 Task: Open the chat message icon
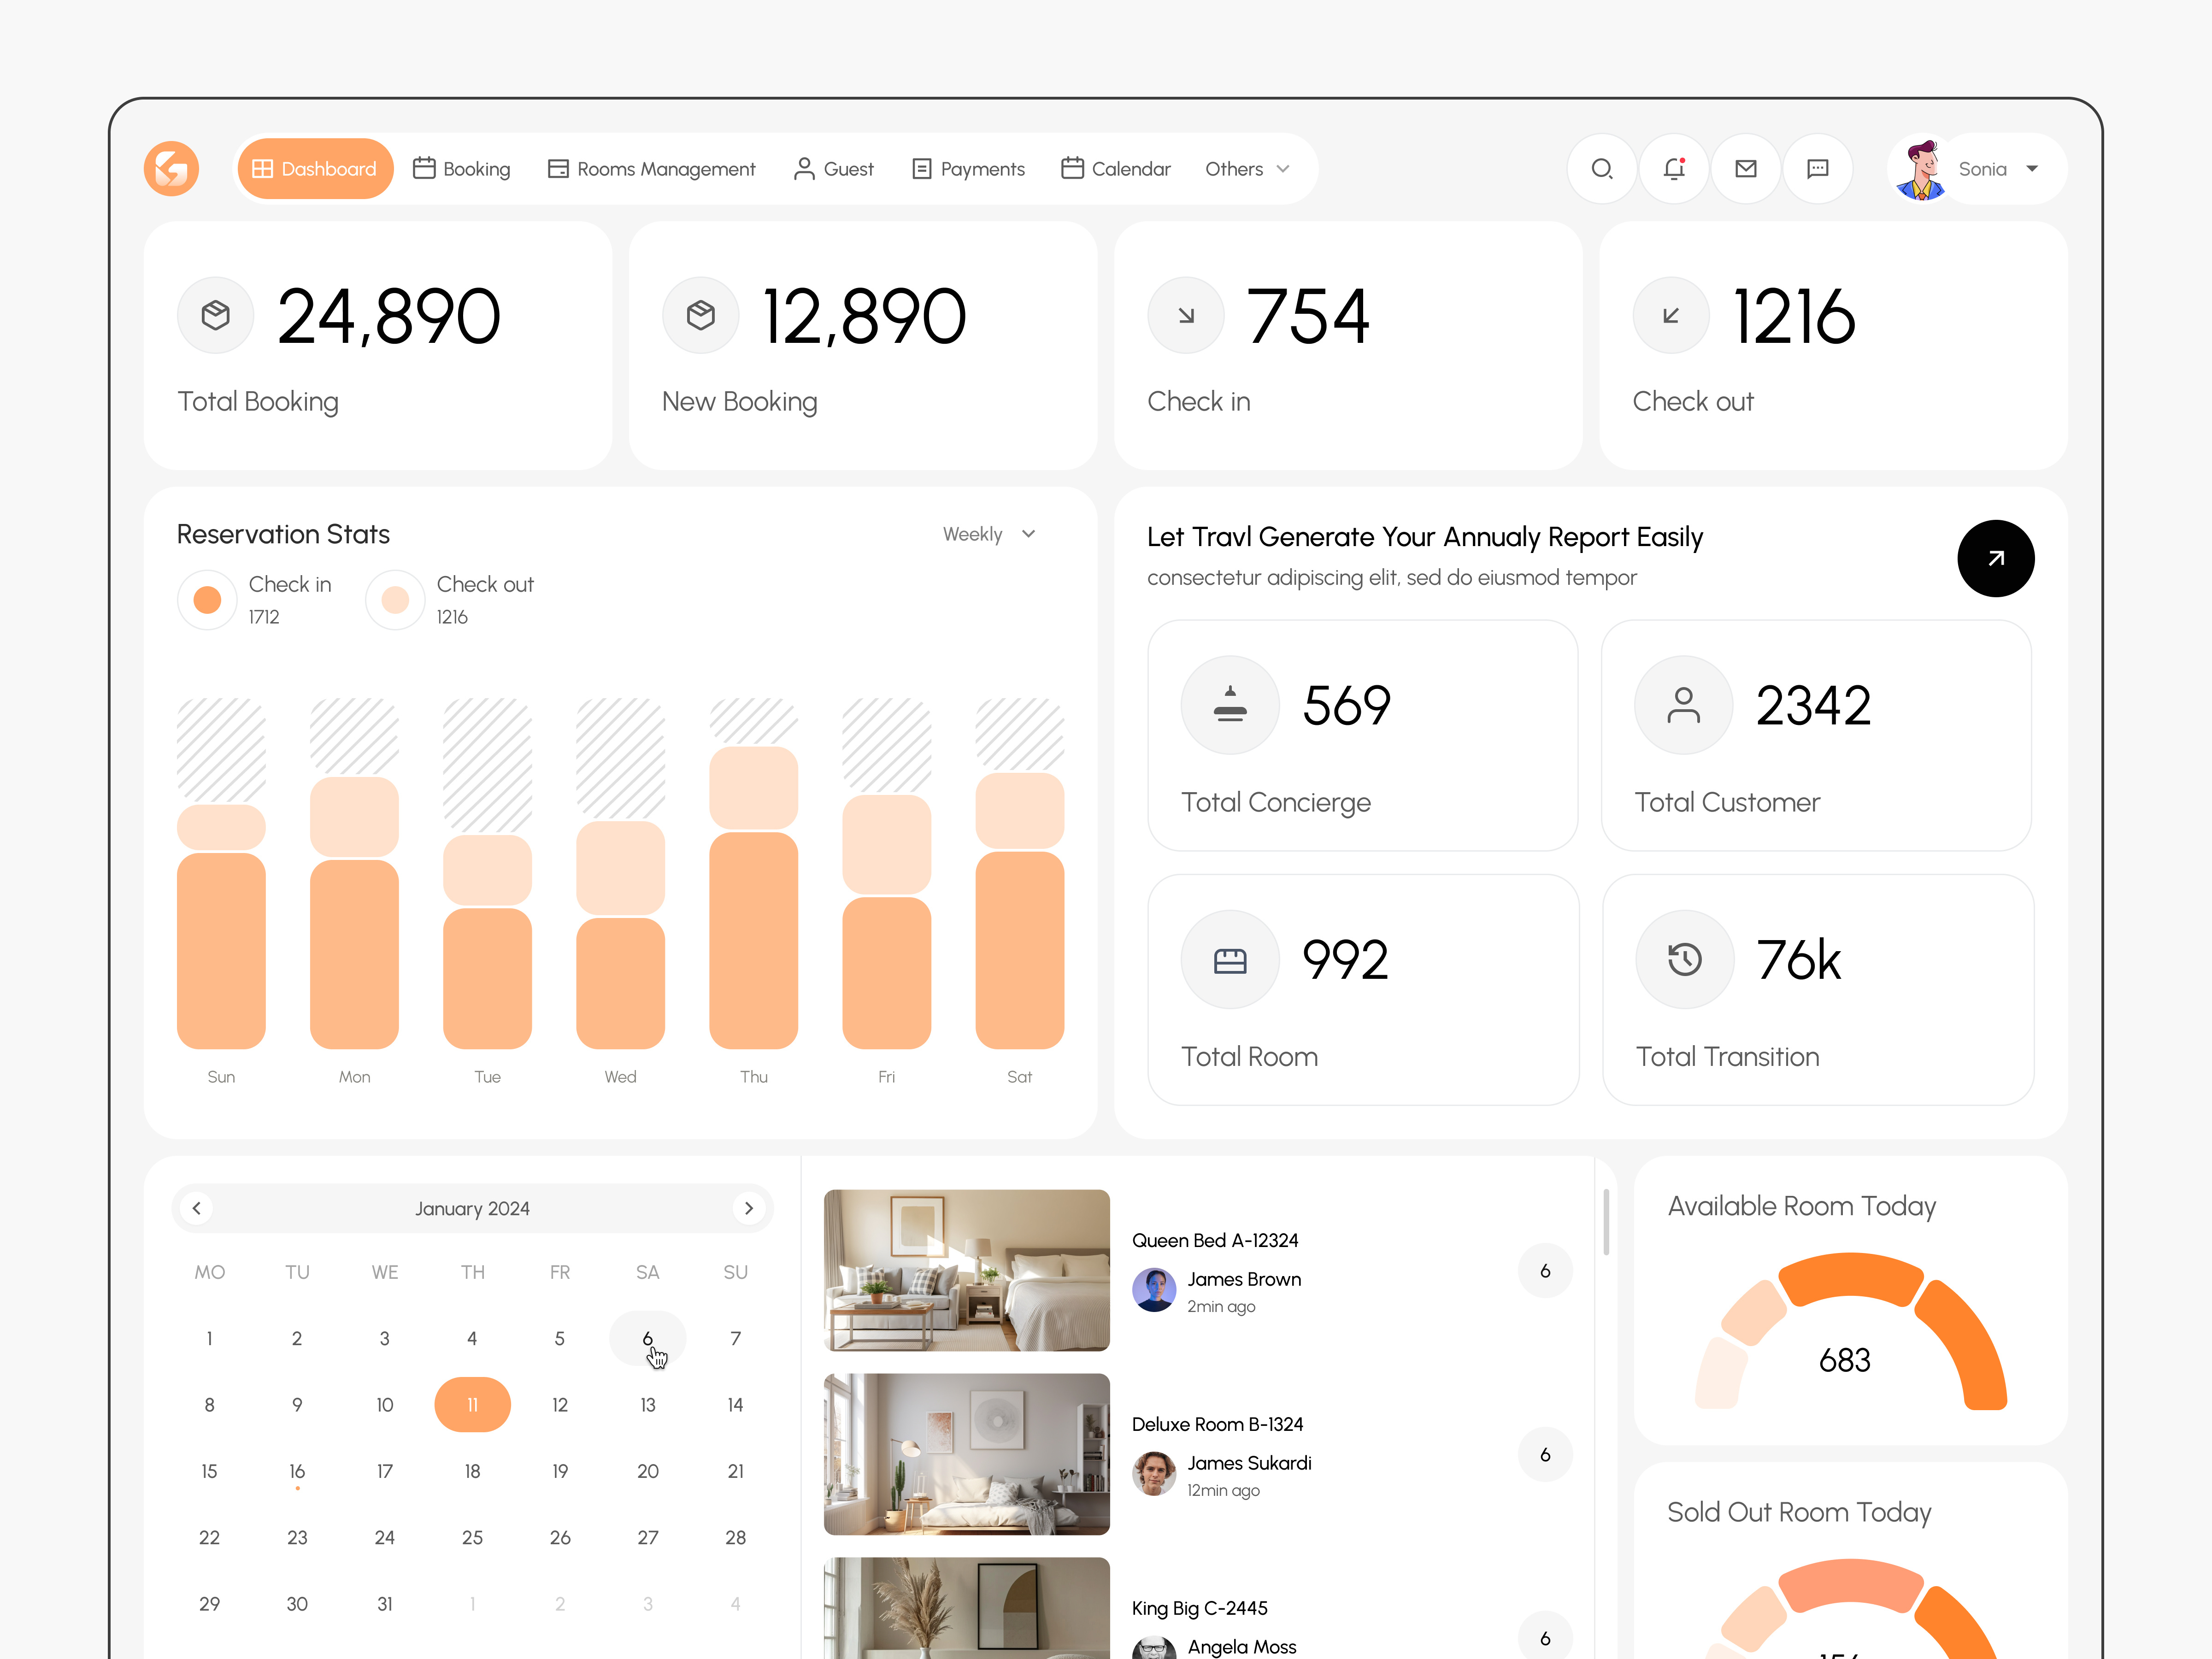(1818, 168)
